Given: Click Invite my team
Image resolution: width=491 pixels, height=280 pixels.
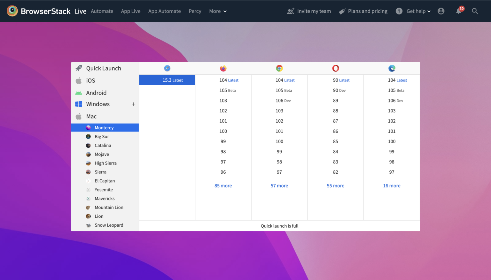Looking at the screenshot, I should tap(309, 11).
